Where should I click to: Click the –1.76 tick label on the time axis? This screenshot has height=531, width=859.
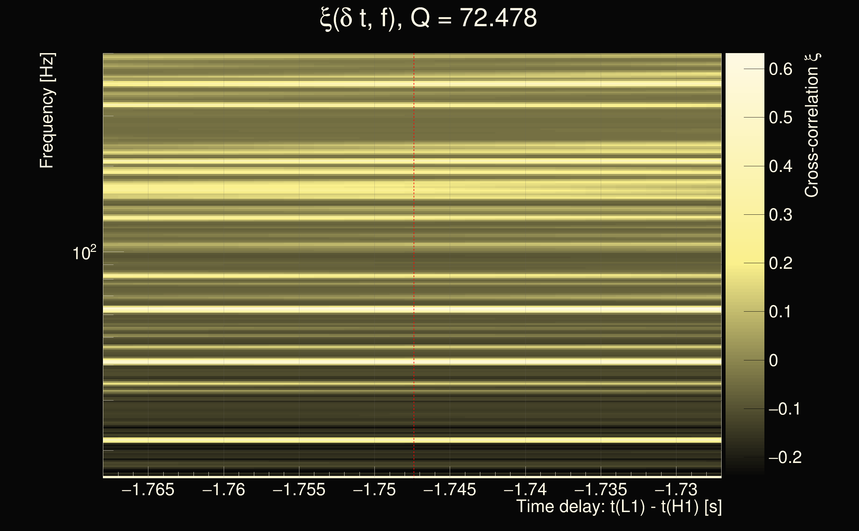pos(223,490)
